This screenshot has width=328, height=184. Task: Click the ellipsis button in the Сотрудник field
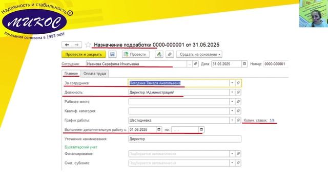point(190,64)
